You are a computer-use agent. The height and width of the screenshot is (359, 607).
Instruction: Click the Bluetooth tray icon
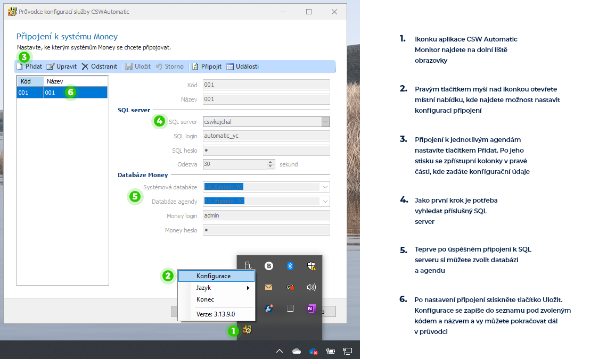tap(290, 266)
